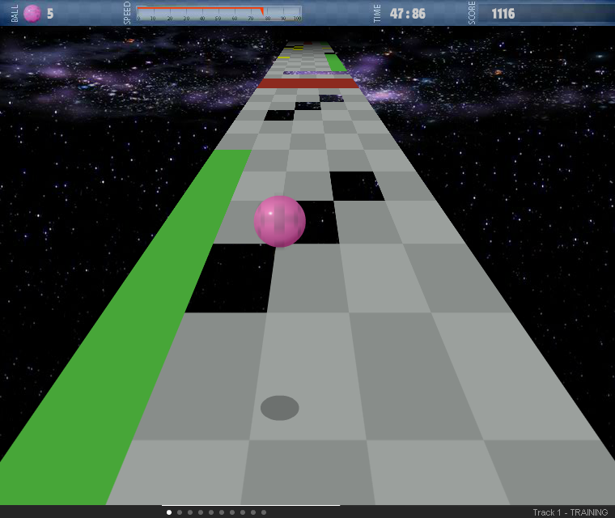This screenshot has height=518, width=615.
Task: Click the score value 1116
Action: 503,14
